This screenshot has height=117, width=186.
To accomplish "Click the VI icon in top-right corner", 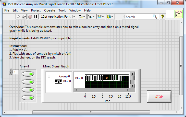I will point(170,14).
